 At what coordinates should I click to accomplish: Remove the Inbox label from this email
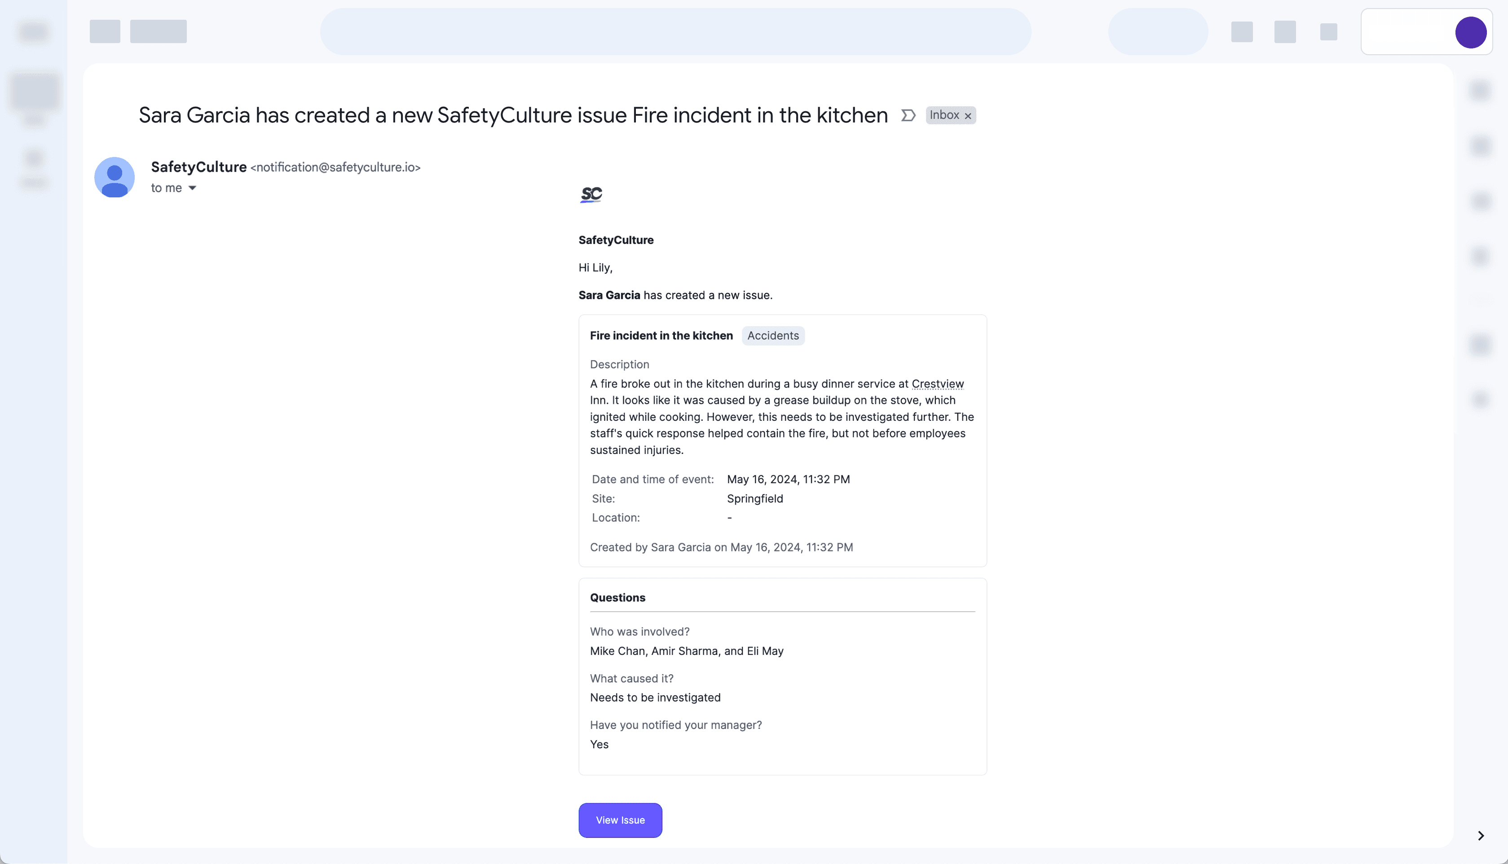[967, 115]
